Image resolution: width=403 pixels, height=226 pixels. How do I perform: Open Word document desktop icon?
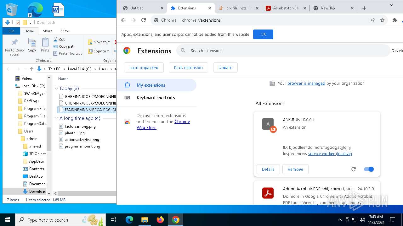(x=58, y=9)
